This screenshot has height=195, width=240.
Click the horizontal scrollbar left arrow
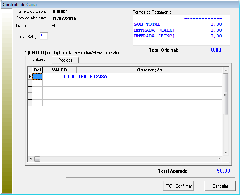[x=31, y=159]
